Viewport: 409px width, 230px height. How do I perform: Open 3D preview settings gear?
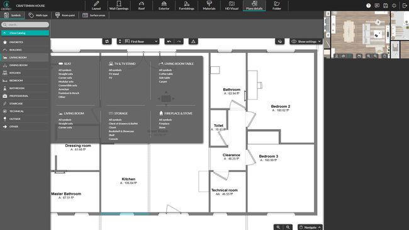click(384, 56)
